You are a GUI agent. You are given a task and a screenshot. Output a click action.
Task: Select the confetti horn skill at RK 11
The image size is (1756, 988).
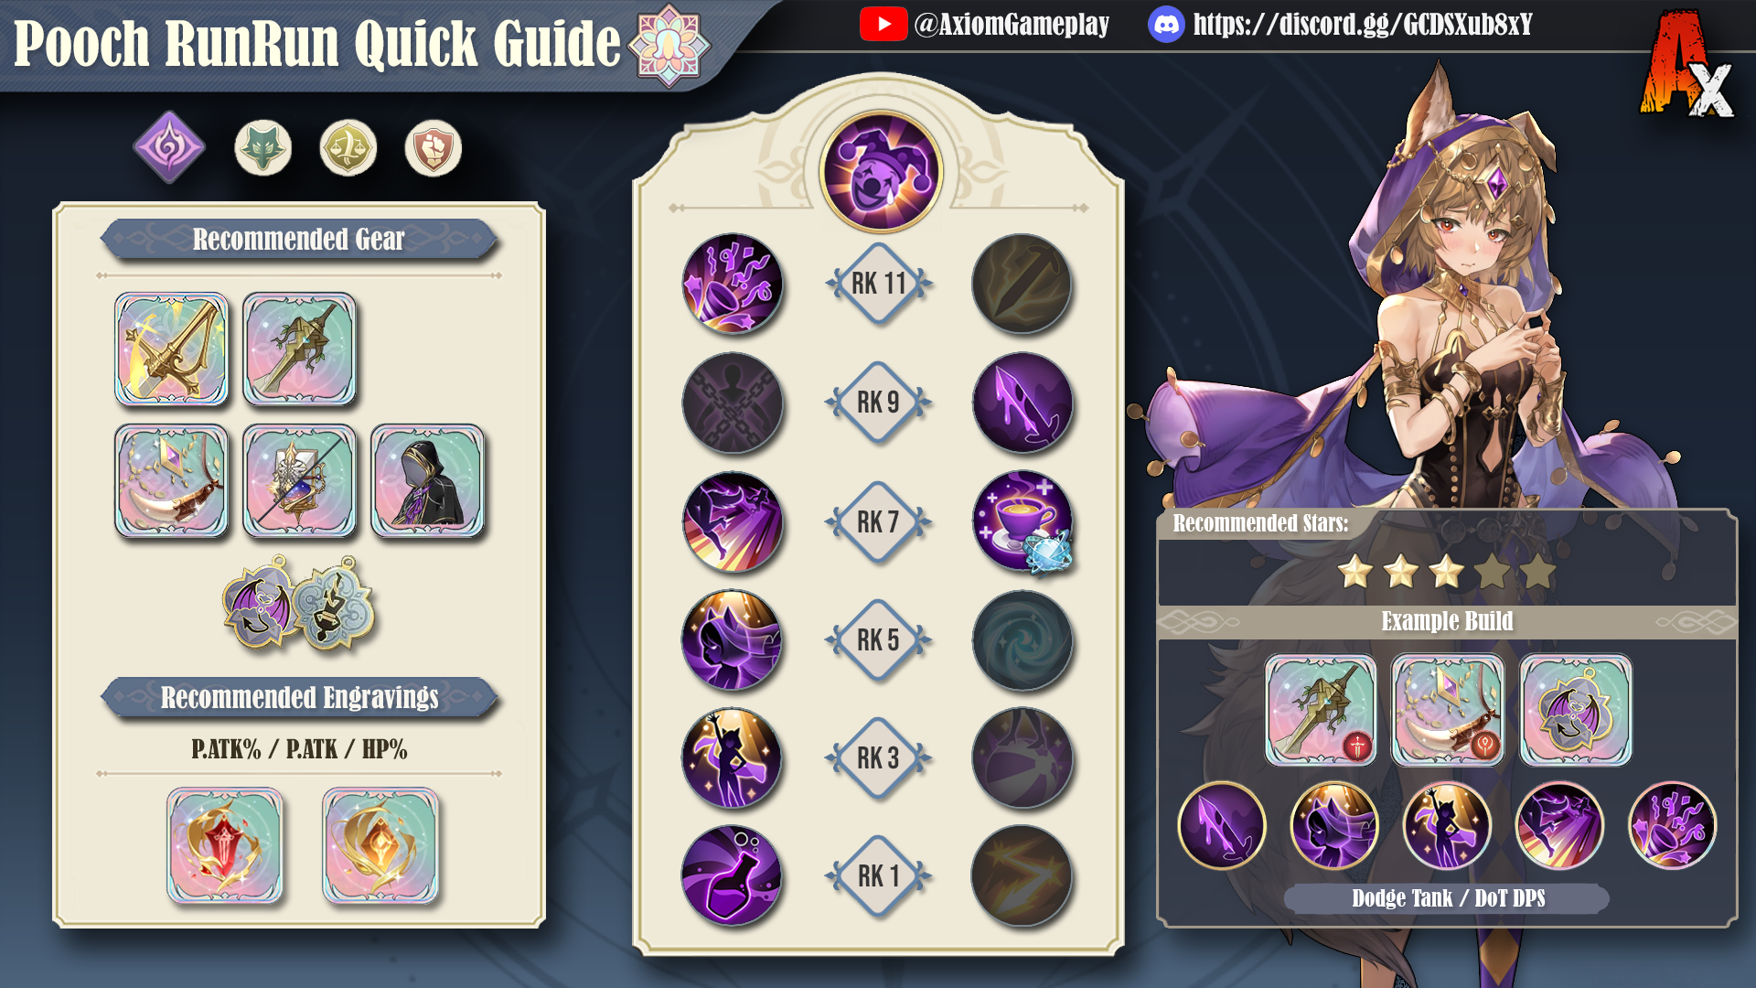(732, 284)
